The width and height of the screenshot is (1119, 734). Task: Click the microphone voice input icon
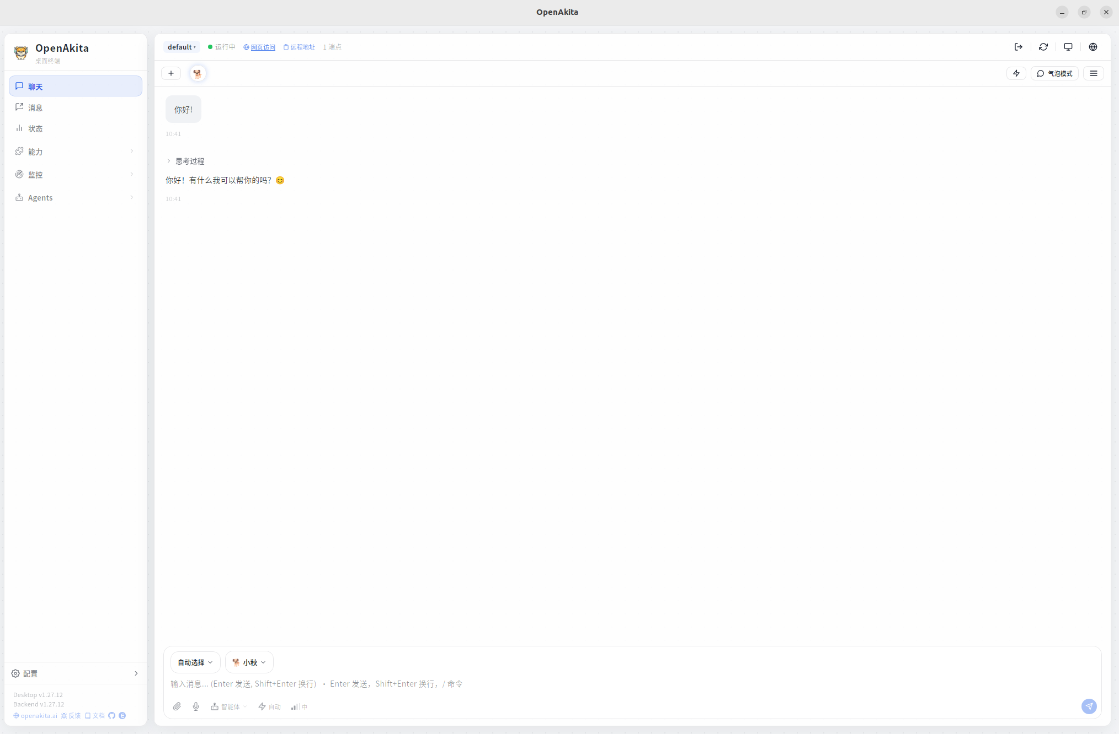[x=196, y=706]
